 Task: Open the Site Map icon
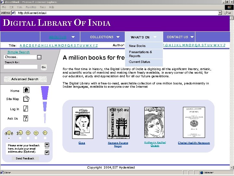click(x=26, y=99)
